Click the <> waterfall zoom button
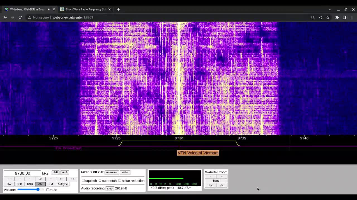Image resolution: width=357 pixels, height=200 pixels. pos(222,185)
